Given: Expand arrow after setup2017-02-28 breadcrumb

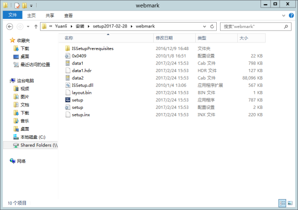Looking at the screenshot, I should [131, 26].
